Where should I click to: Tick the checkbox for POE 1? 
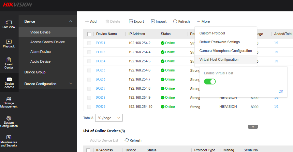tap(89, 43)
